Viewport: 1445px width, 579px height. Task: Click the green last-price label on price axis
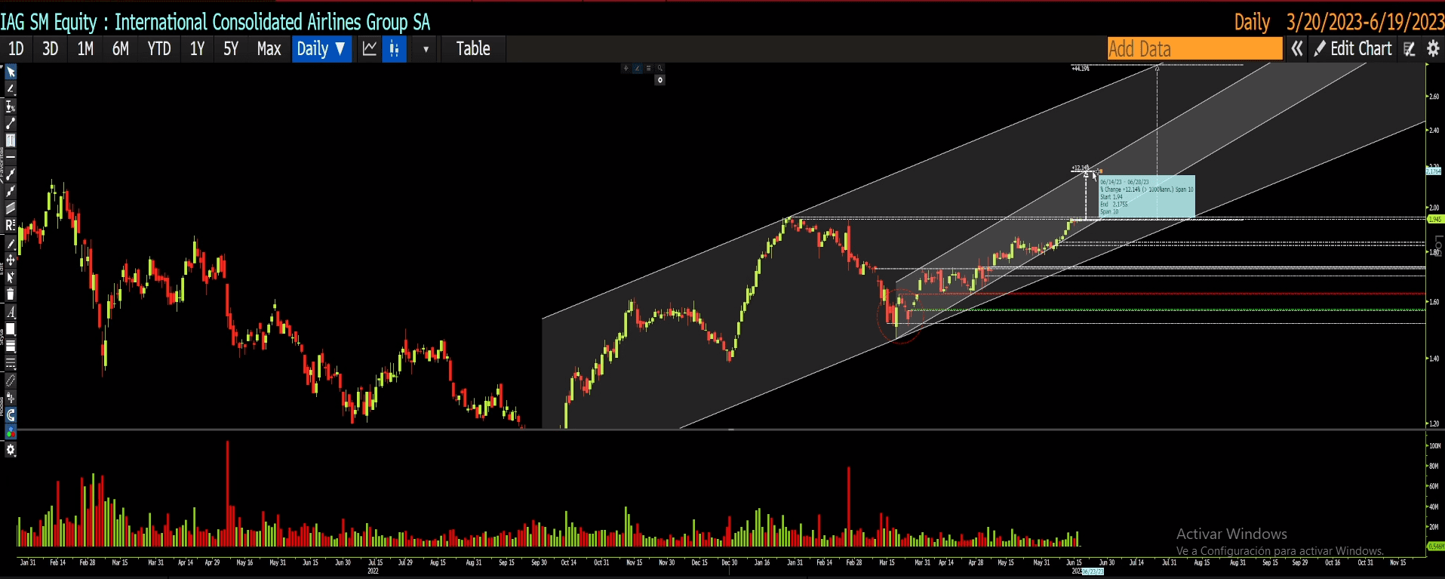(1435, 219)
